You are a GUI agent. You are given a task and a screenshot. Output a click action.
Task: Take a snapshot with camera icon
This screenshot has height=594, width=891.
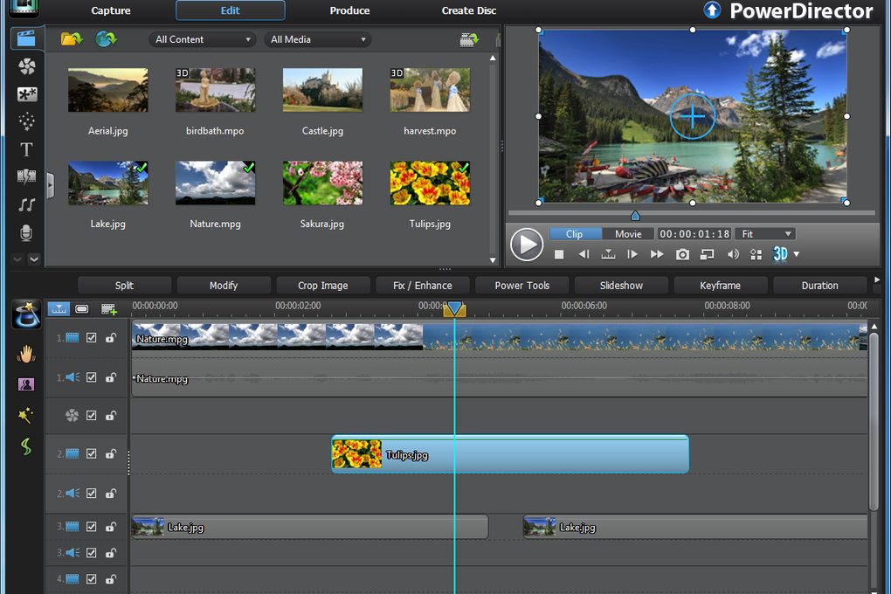pyautogui.click(x=682, y=255)
